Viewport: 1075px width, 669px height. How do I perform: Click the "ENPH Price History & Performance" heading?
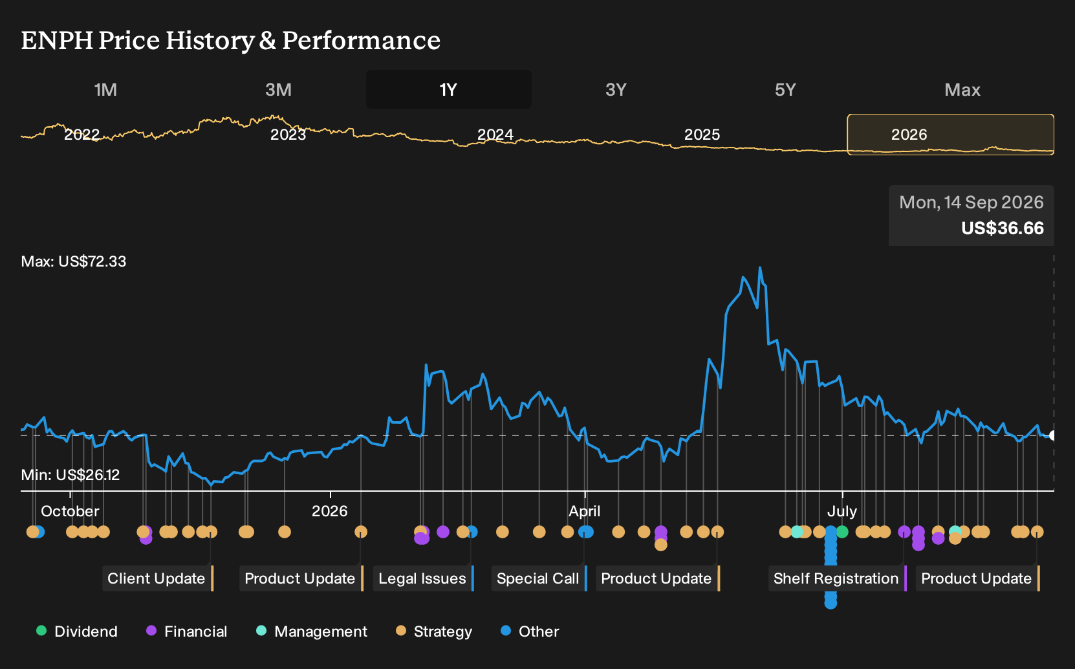point(231,40)
